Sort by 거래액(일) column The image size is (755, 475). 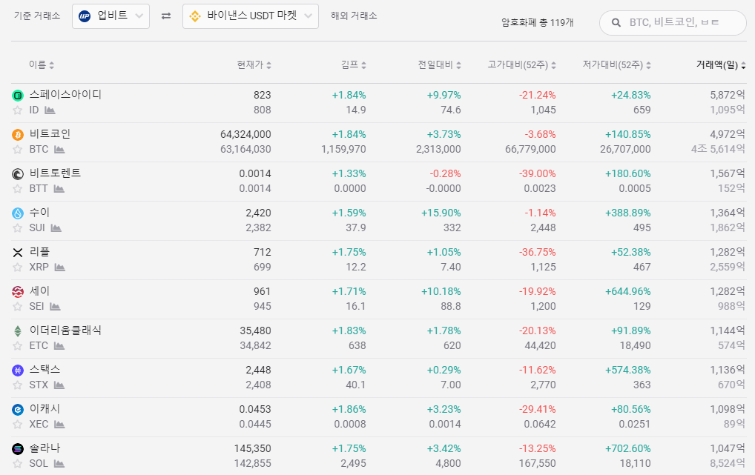(721, 64)
